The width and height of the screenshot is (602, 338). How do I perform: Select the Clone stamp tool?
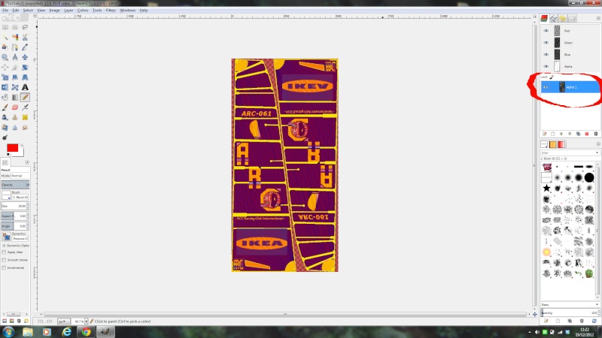15,117
